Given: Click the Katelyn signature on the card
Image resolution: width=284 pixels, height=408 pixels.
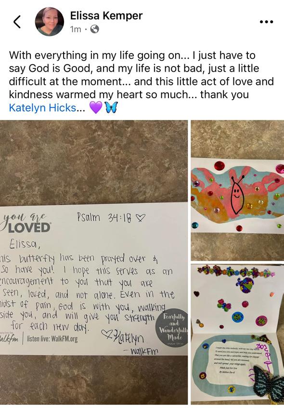Looking at the screenshot, I should (122, 337).
